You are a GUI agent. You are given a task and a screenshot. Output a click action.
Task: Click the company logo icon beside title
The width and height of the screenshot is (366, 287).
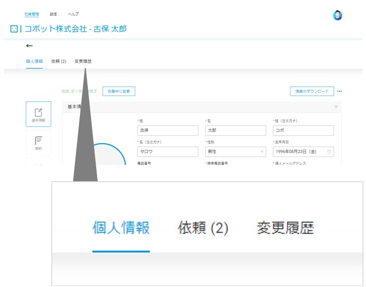[x=14, y=29]
